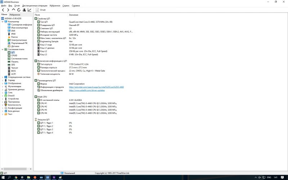Screen dimensions: 288x180
Task: Select the CPUID item in the tree
Action: point(14,55)
